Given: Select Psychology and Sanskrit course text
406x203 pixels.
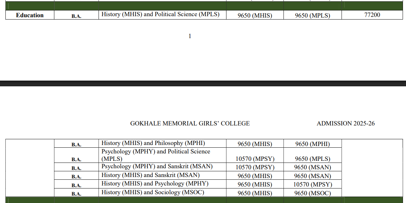Looking at the screenshot, I should click(x=157, y=167).
